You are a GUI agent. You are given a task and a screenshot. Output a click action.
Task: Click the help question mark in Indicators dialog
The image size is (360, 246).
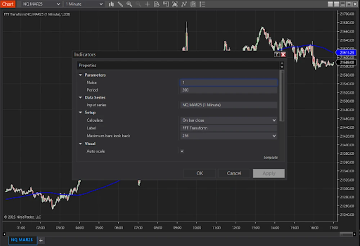pyautogui.click(x=276, y=55)
